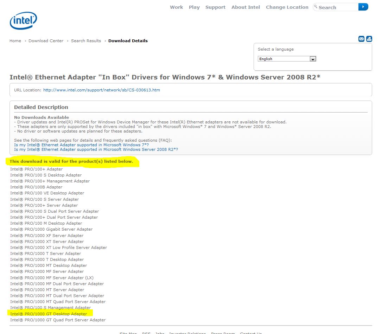Click Intel PRO/100 S Dual Port Server Adapter
This screenshot has height=334, width=388.
tap(55, 211)
